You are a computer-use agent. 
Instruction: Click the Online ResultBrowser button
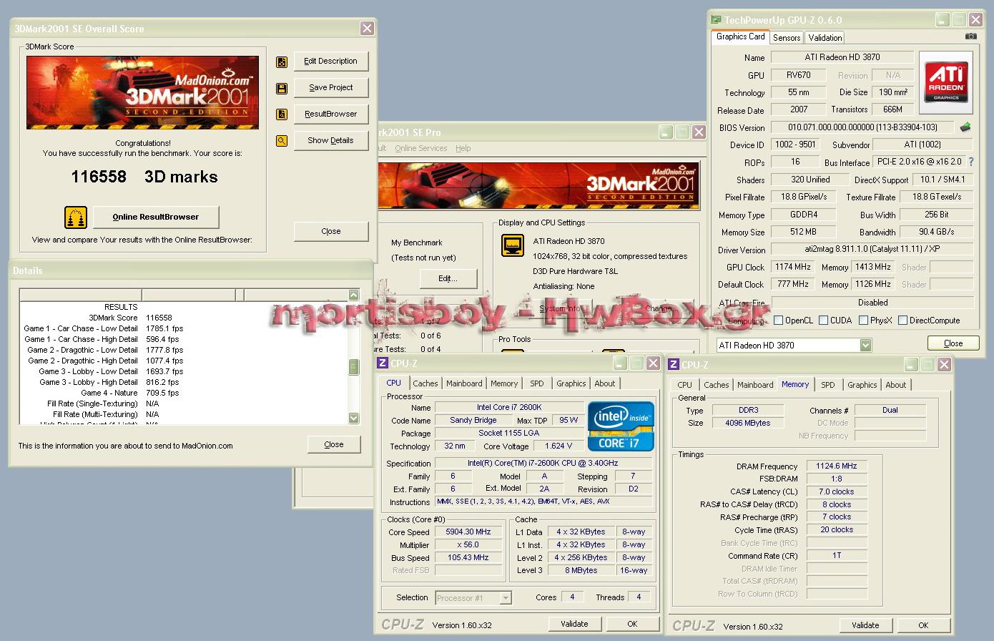click(155, 217)
